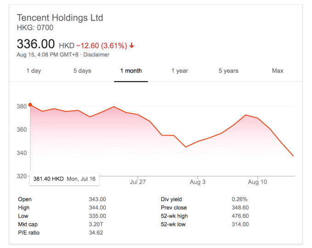Click the 52-wk high value 476.60
312x248 pixels.
(x=240, y=216)
